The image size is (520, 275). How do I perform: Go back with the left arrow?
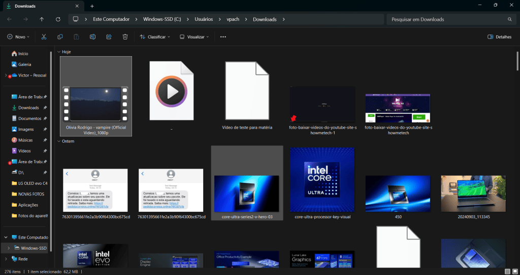click(9, 19)
